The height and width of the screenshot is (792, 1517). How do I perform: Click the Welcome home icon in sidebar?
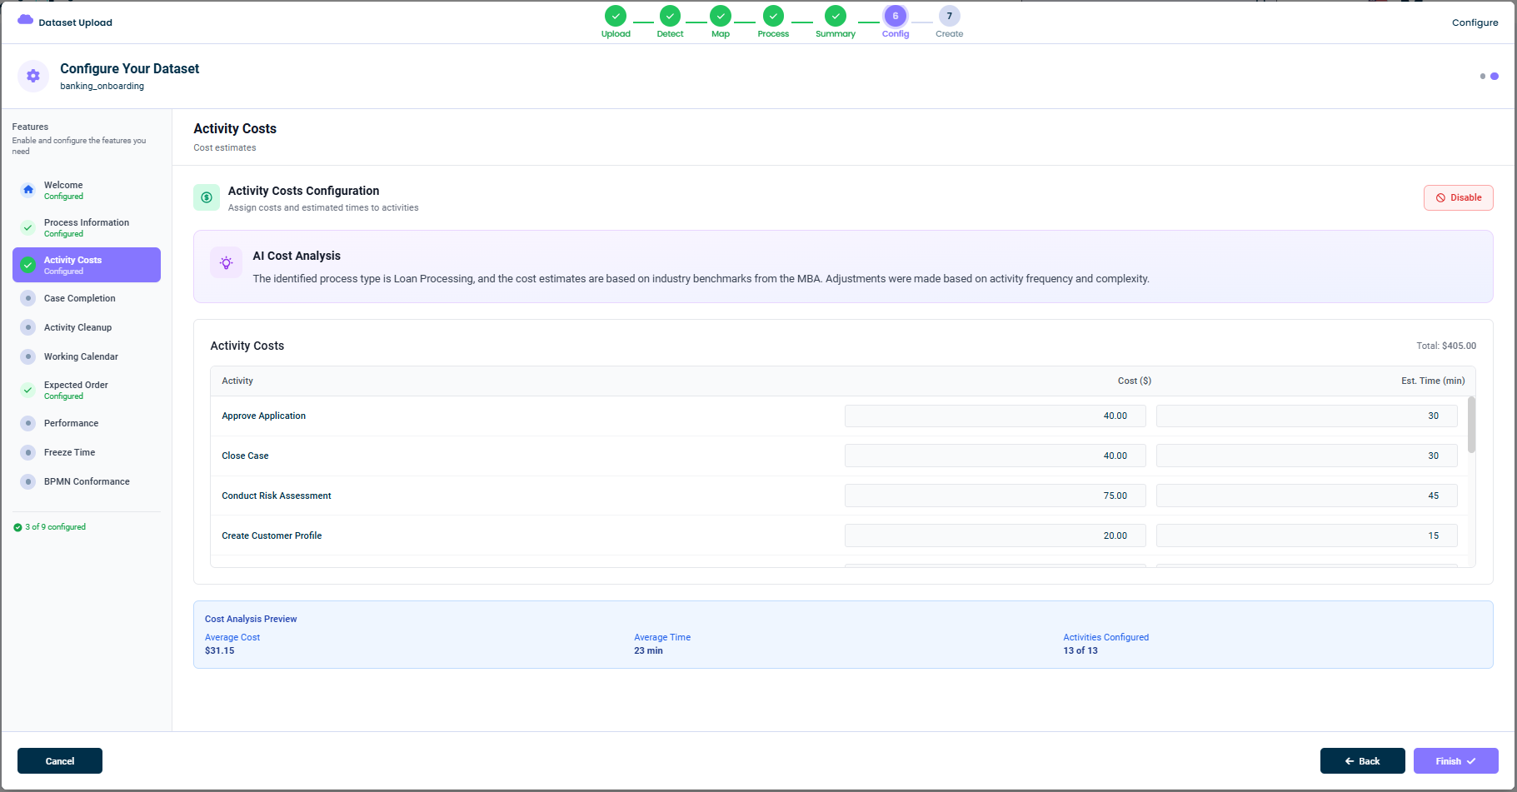click(28, 190)
